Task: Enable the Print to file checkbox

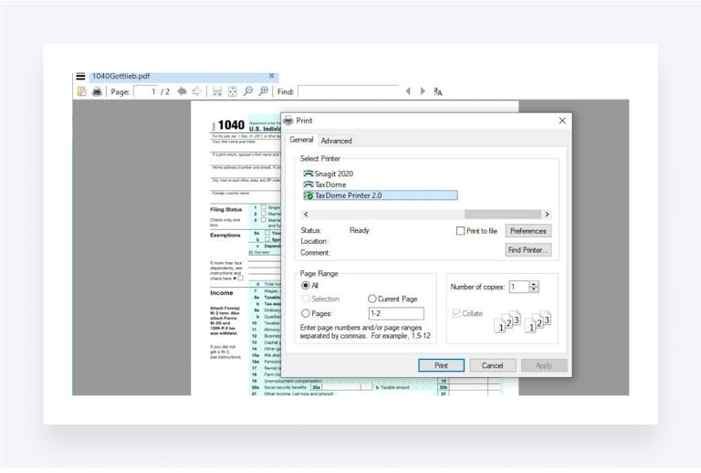Action: pyautogui.click(x=461, y=231)
